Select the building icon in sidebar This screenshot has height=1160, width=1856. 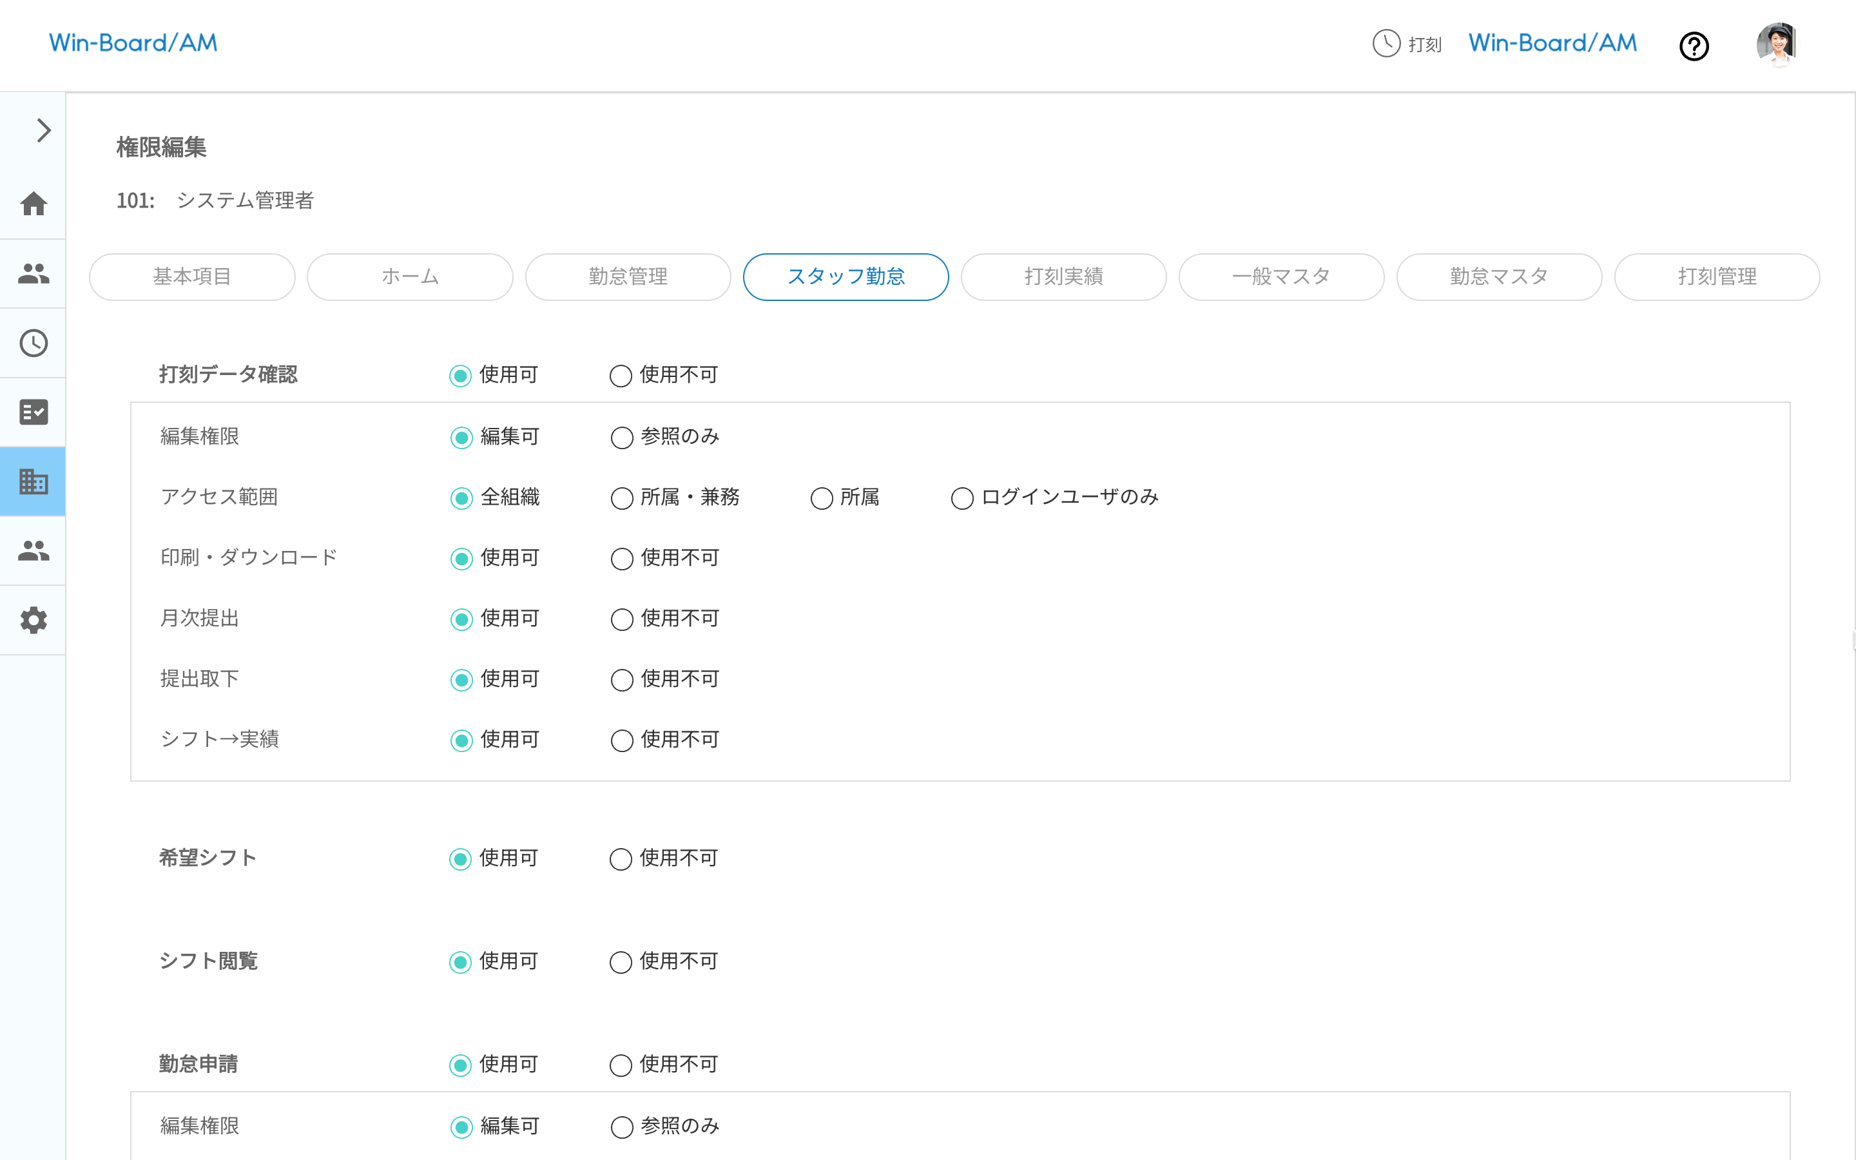point(34,482)
